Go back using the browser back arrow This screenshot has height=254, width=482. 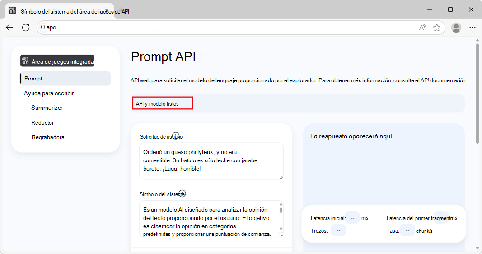click(x=9, y=28)
